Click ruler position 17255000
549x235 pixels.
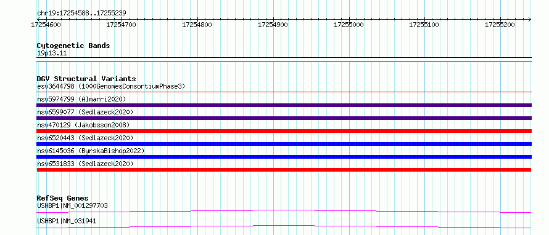pyautogui.click(x=349, y=25)
